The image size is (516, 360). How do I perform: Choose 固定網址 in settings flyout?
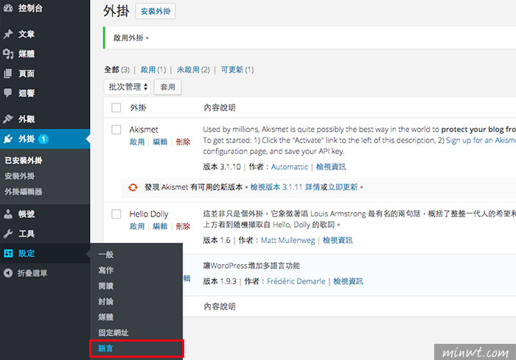[x=114, y=333]
